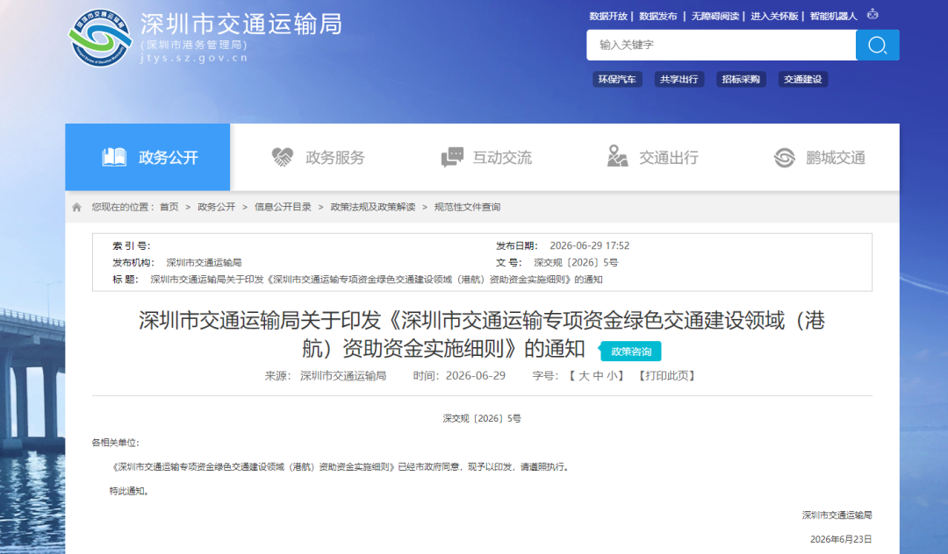Enable 无障碍阅读 mode
This screenshot has height=554, width=948.
tap(715, 17)
